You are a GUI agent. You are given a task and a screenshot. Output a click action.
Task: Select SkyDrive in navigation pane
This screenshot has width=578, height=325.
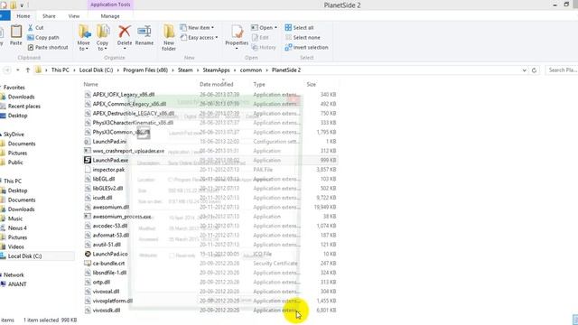click(x=14, y=135)
